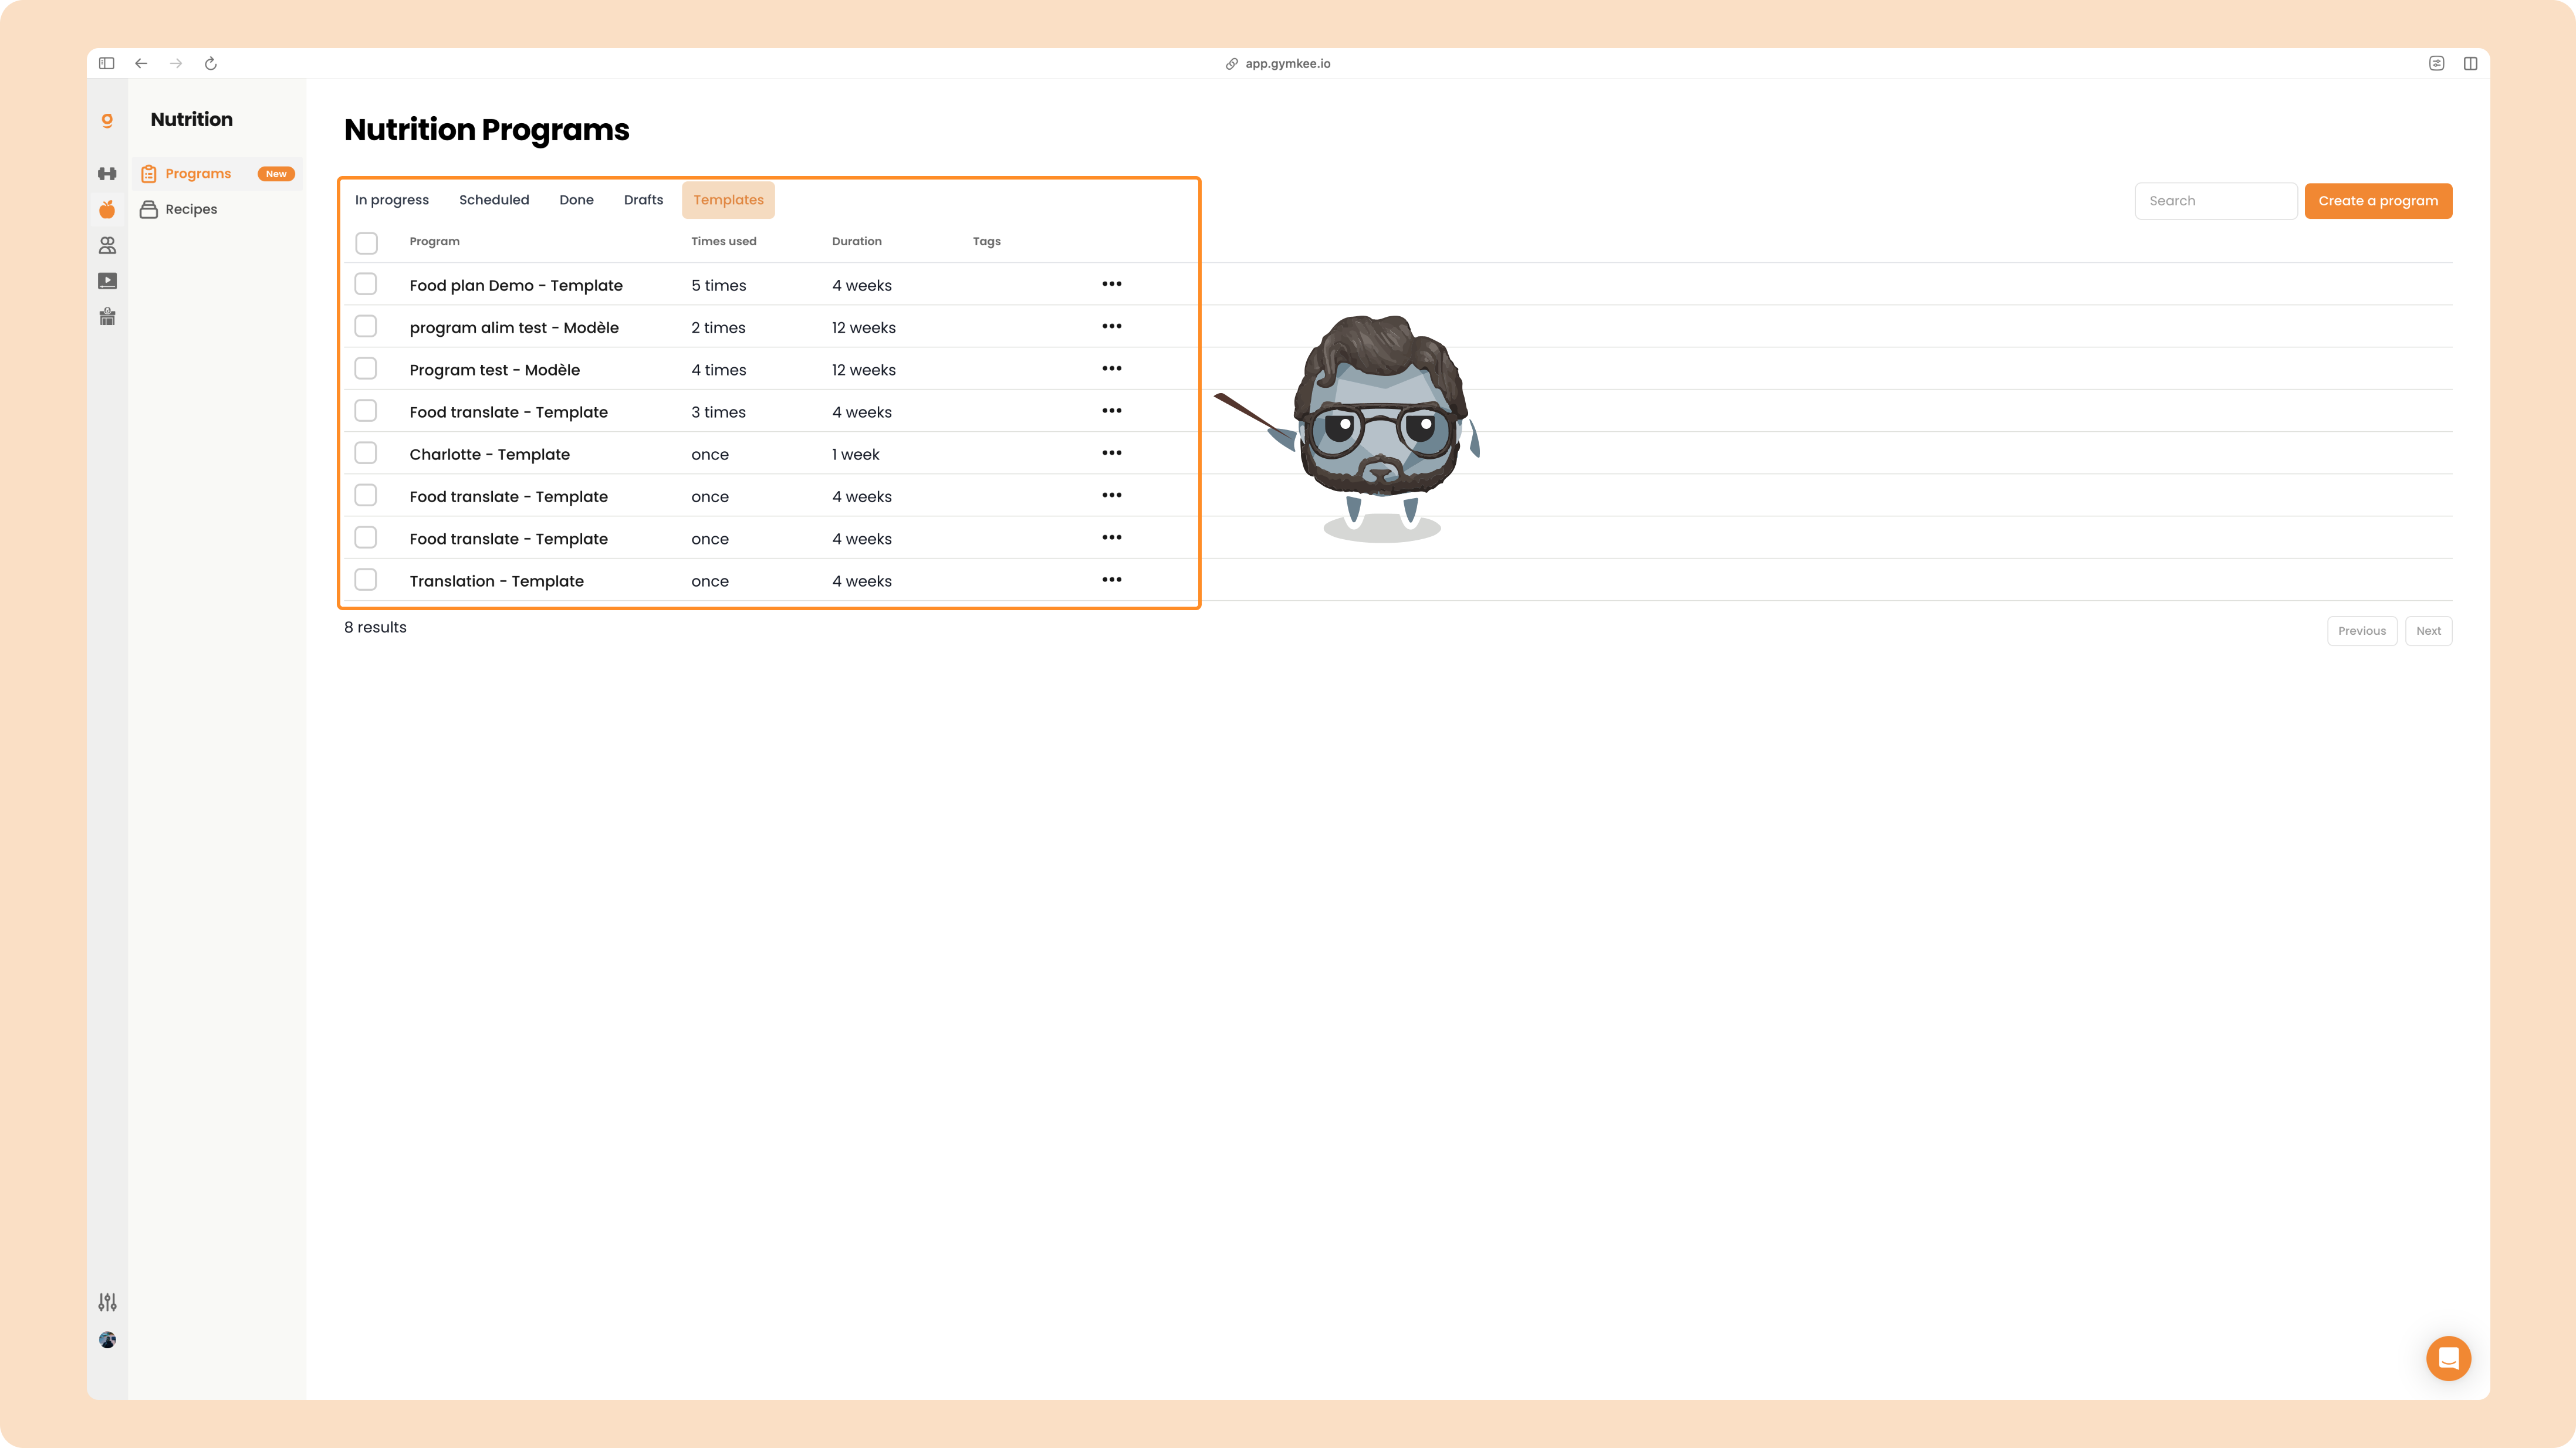This screenshot has height=1448, width=2576.
Task: Check the Translation - Template row
Action: (366, 580)
